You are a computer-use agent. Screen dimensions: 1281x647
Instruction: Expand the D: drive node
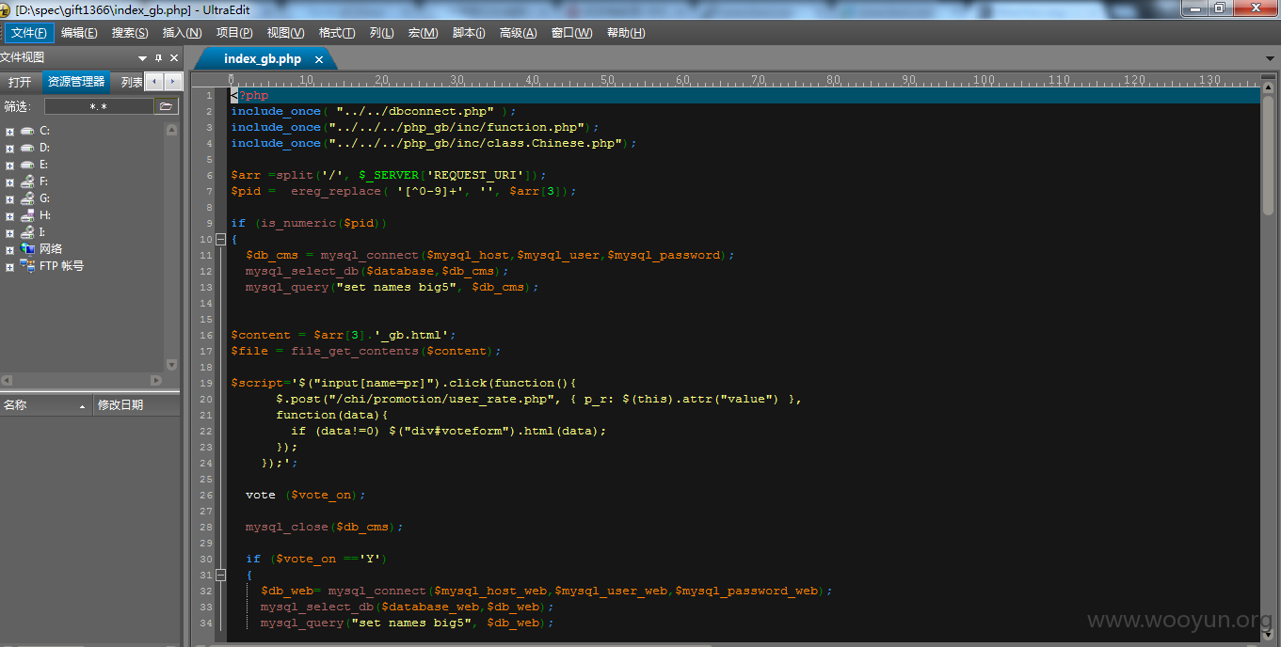click(9, 149)
